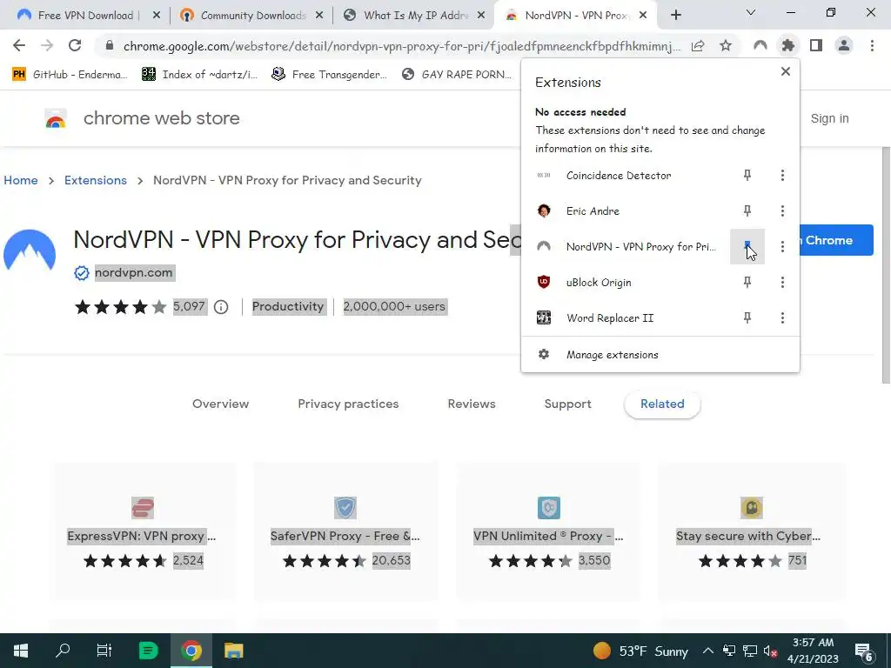Click the uBlock Origin shield icon
This screenshot has height=668, width=891.
pyautogui.click(x=544, y=283)
